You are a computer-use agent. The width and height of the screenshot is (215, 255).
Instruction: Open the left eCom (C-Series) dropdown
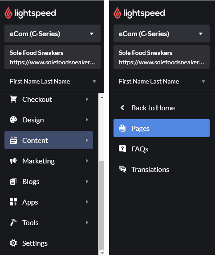pos(53,33)
